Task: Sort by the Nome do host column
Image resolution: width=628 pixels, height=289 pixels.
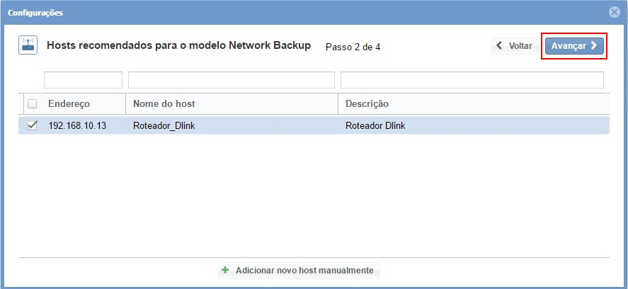Action: coord(164,104)
